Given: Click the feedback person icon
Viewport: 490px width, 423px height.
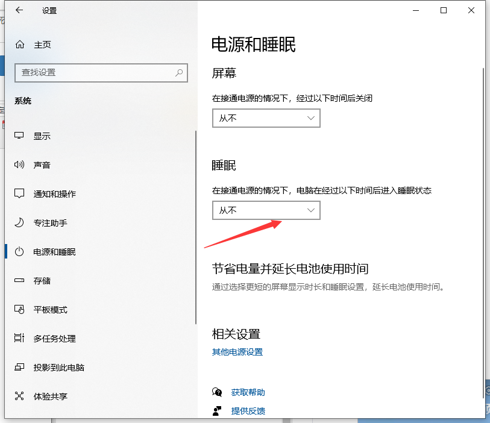Looking at the screenshot, I should [x=217, y=411].
